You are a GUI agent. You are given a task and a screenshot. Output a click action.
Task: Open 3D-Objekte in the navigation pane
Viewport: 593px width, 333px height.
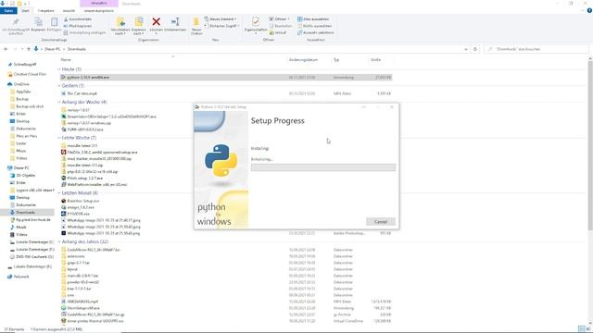[25, 175]
